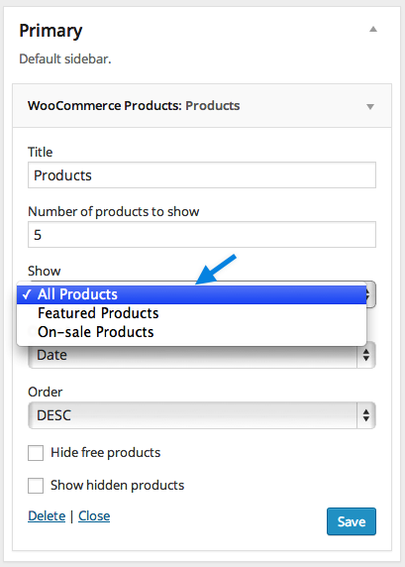Enable Hide free products checkbox
Image resolution: width=405 pixels, height=567 pixels.
coord(36,453)
